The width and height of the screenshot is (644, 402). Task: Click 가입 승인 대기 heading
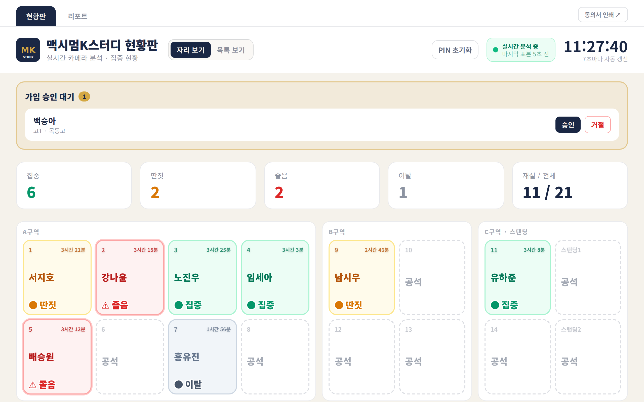point(50,97)
